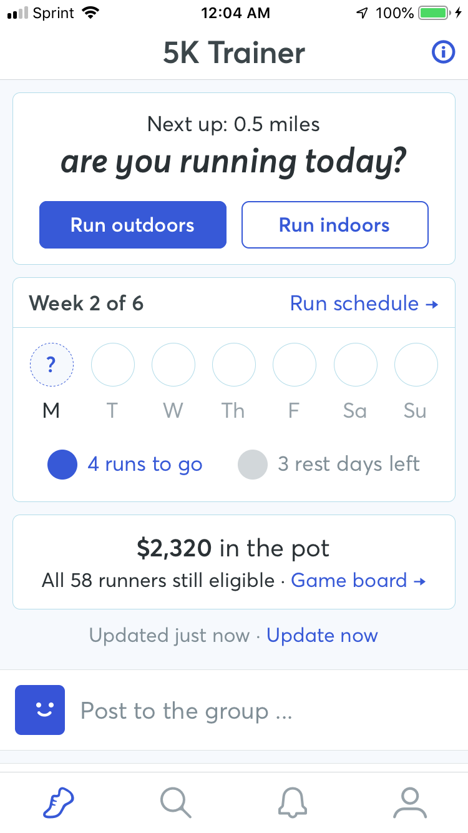The width and height of the screenshot is (468, 833).
Task: Tap the gray rest days dot
Action: (253, 465)
